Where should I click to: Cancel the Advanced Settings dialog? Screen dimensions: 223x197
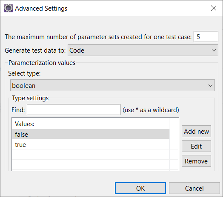click(194, 188)
